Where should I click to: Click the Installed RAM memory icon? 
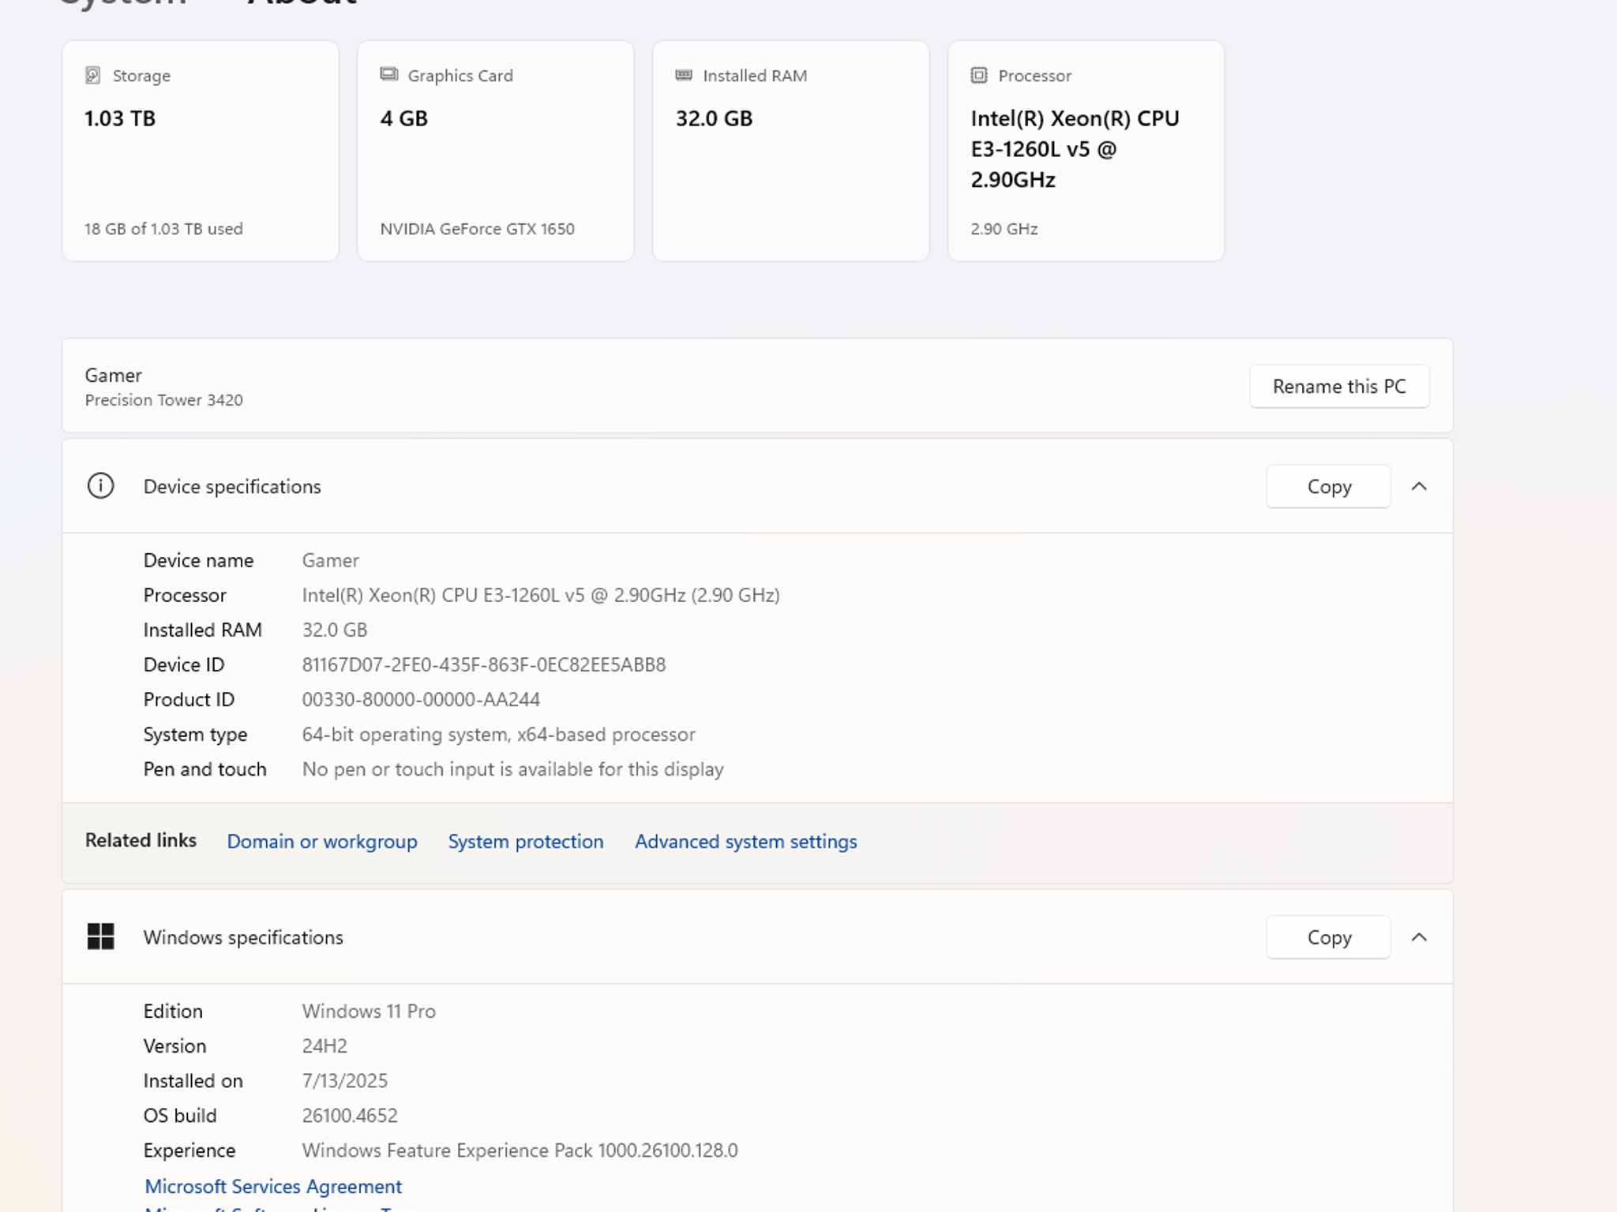click(x=684, y=75)
